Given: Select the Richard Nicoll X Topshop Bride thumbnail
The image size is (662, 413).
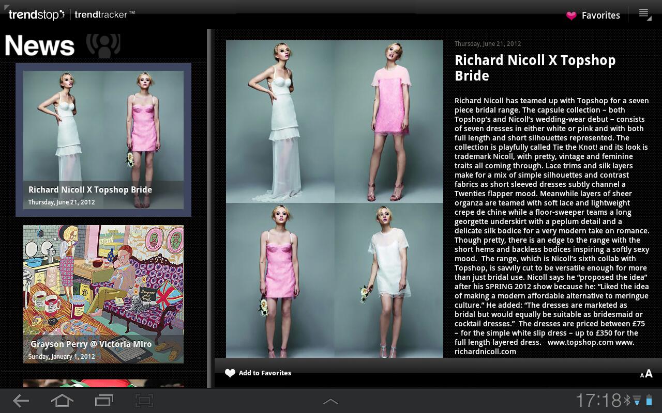Looking at the screenshot, I should (103, 140).
